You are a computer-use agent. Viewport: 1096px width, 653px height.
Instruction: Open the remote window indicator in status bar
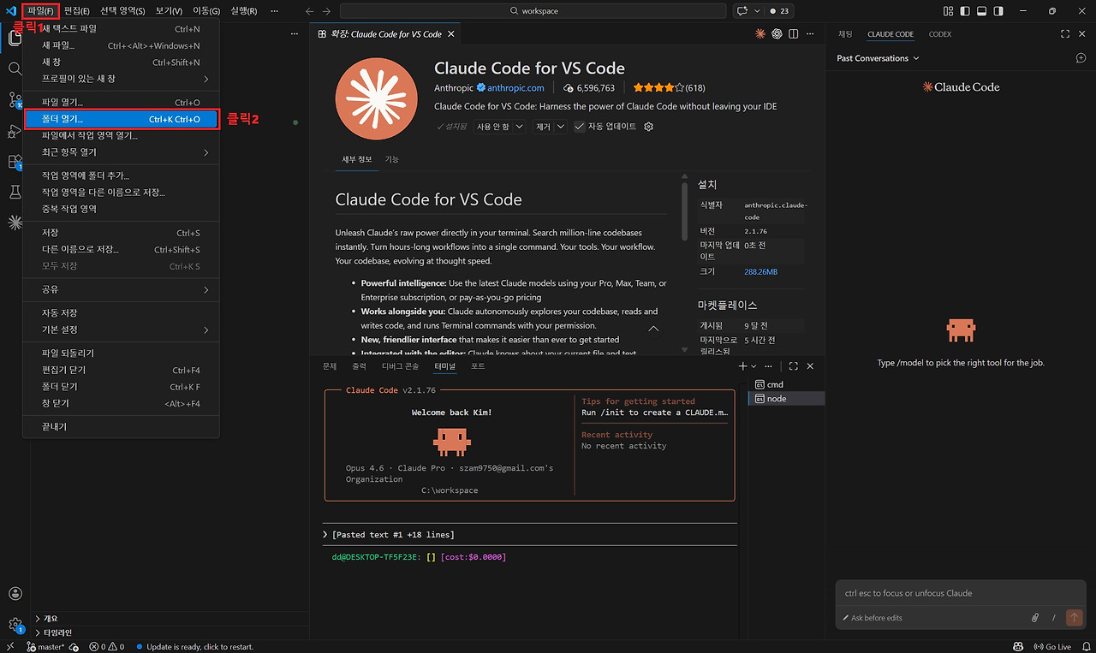[x=11, y=647]
